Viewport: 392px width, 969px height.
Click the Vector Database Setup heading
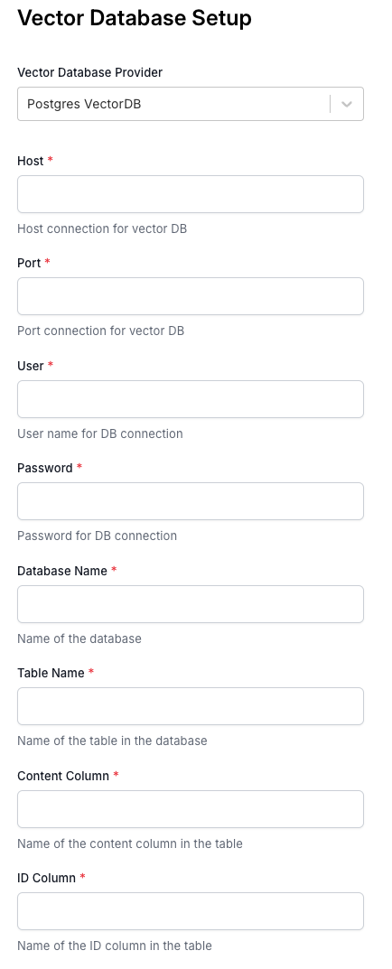click(x=135, y=18)
